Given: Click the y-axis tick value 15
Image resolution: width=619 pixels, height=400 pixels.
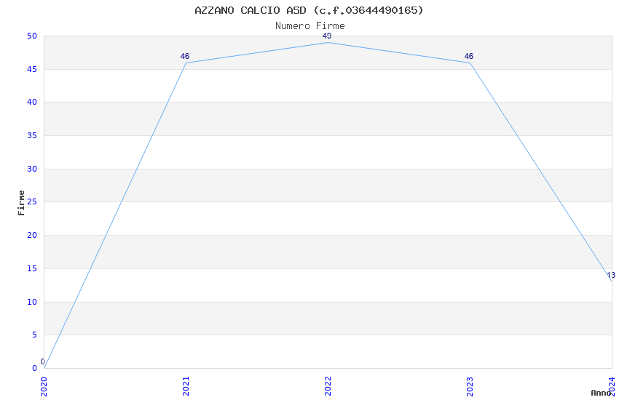Looking at the screenshot, I should tap(32, 269).
